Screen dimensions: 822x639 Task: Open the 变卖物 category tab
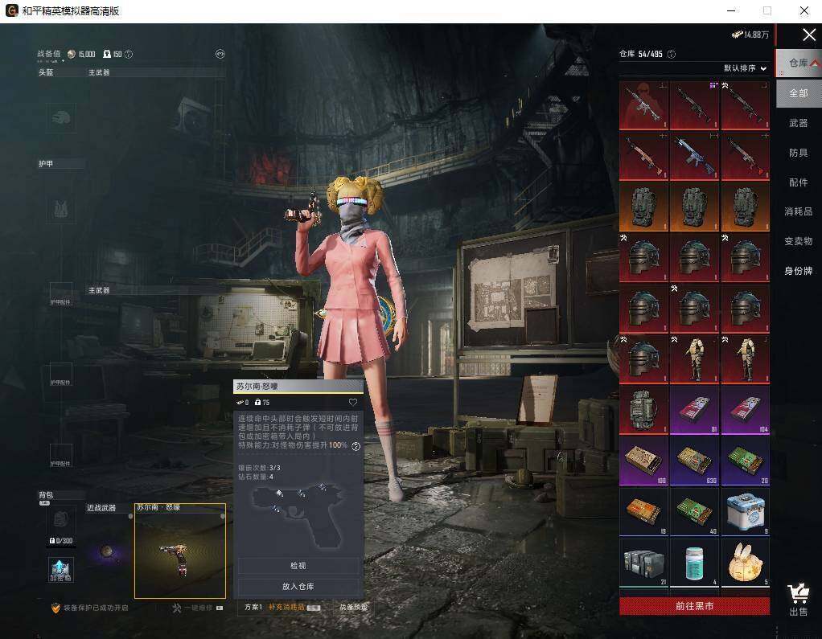pyautogui.click(x=799, y=241)
